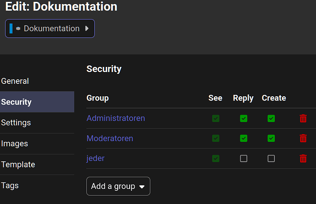316x204 pixels.
Task: Open the General section
Action: (x=37, y=81)
